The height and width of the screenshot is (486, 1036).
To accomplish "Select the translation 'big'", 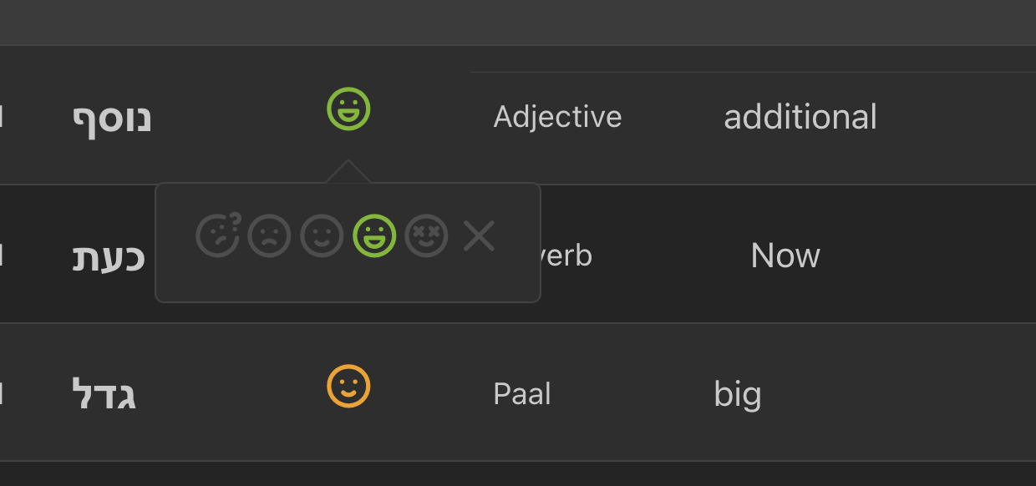I will [x=737, y=394].
